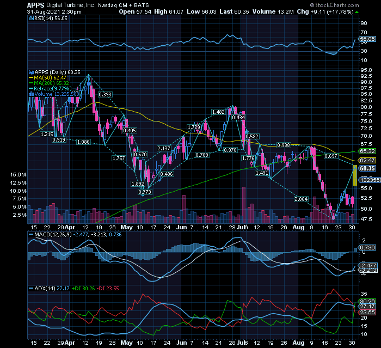Click the 60.35 last price tag
The image size is (381, 348).
pos(367,168)
